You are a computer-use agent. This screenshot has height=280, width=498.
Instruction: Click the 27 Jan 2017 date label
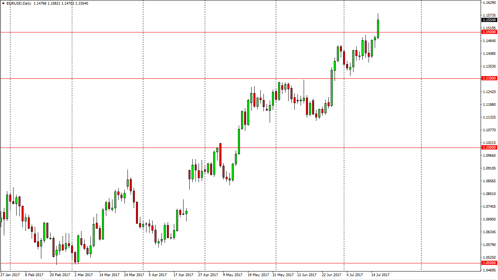10,275
